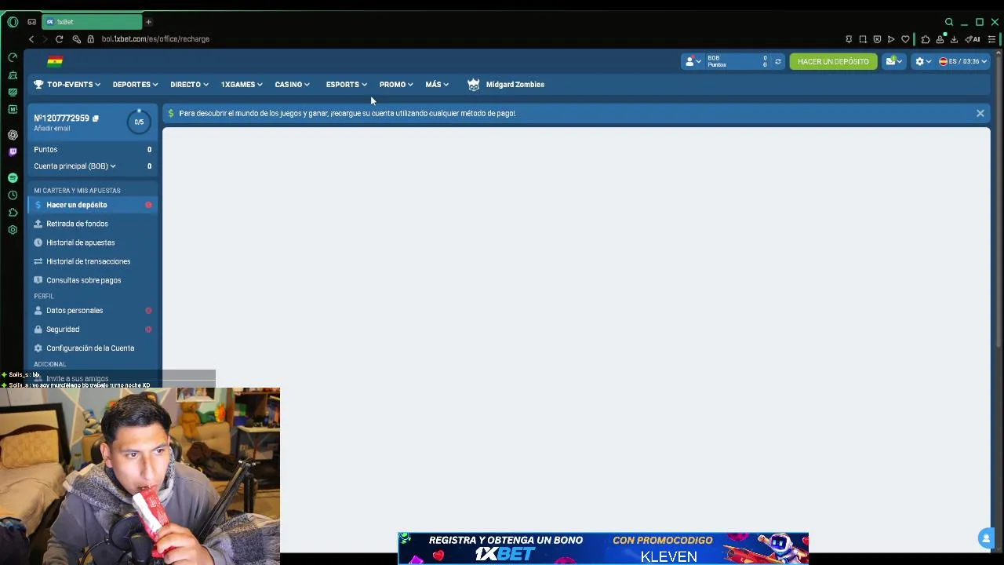Screen dimensions: 1004x565
Task: Select Hacer un depósito in sidebar
Action: click(x=93, y=205)
